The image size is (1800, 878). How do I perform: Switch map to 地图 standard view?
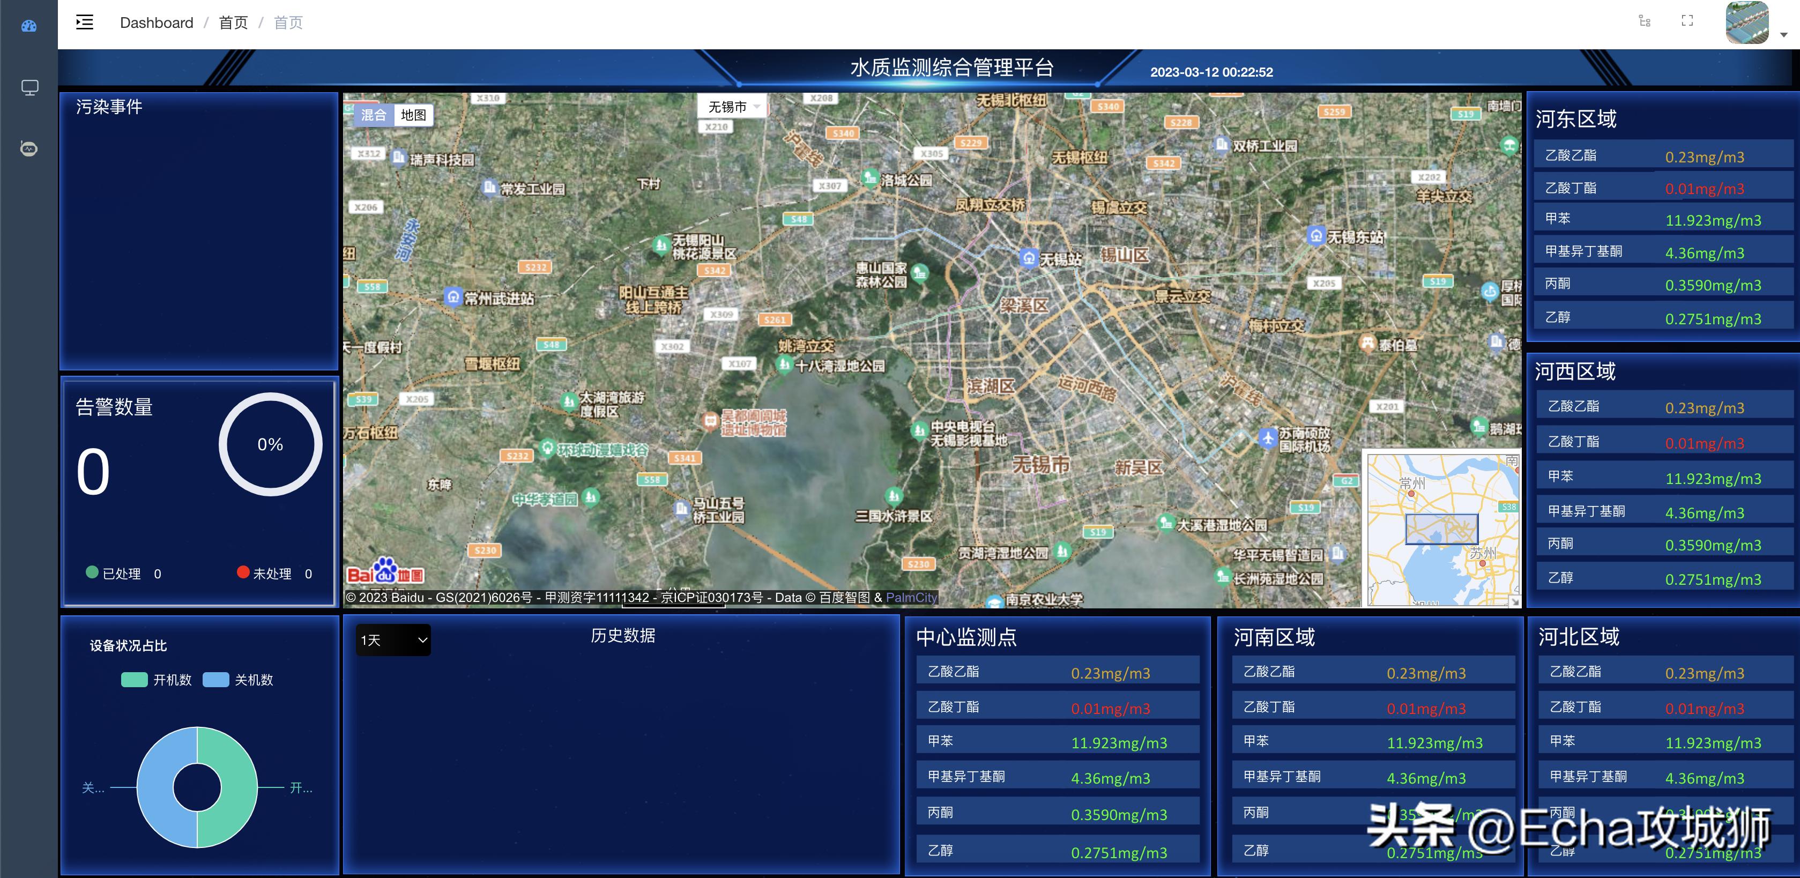click(413, 115)
